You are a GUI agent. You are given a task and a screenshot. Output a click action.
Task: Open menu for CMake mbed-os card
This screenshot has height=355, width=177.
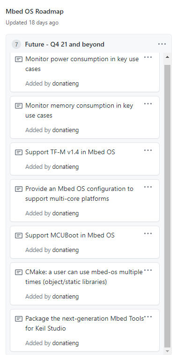pos(148,270)
